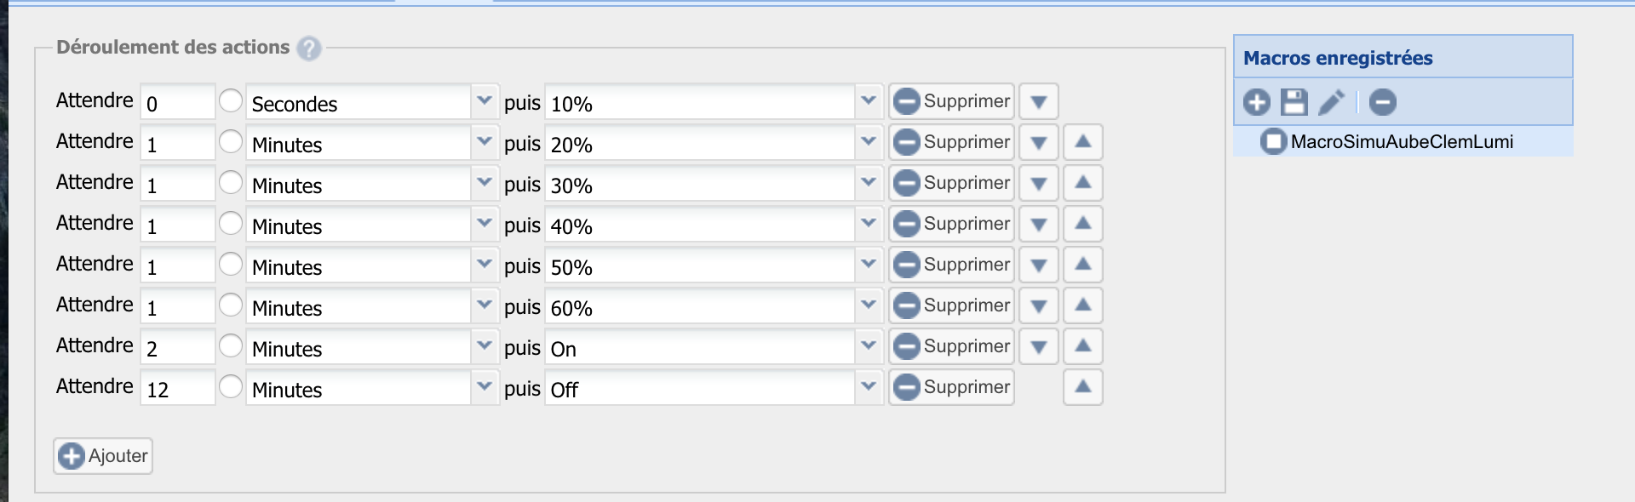Viewport: 1635px width, 502px height.
Task: Move the 10% action row down
Action: [x=1038, y=101]
